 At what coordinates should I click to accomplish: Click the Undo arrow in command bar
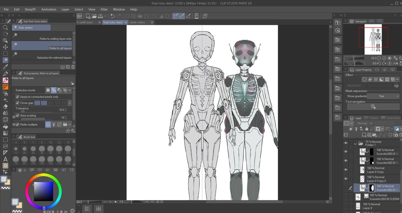coord(113,16)
